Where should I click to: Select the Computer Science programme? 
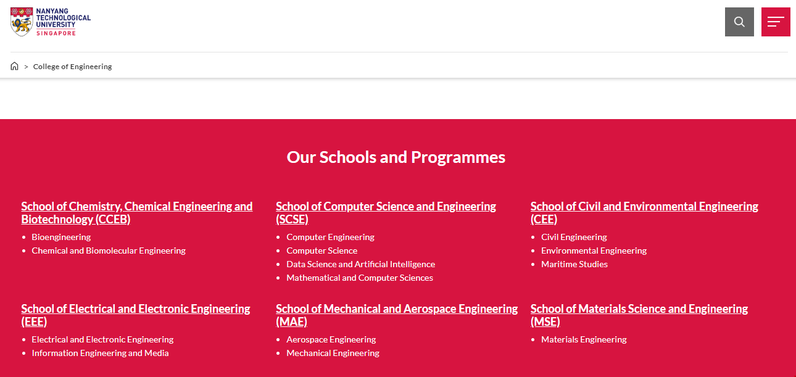click(x=321, y=250)
